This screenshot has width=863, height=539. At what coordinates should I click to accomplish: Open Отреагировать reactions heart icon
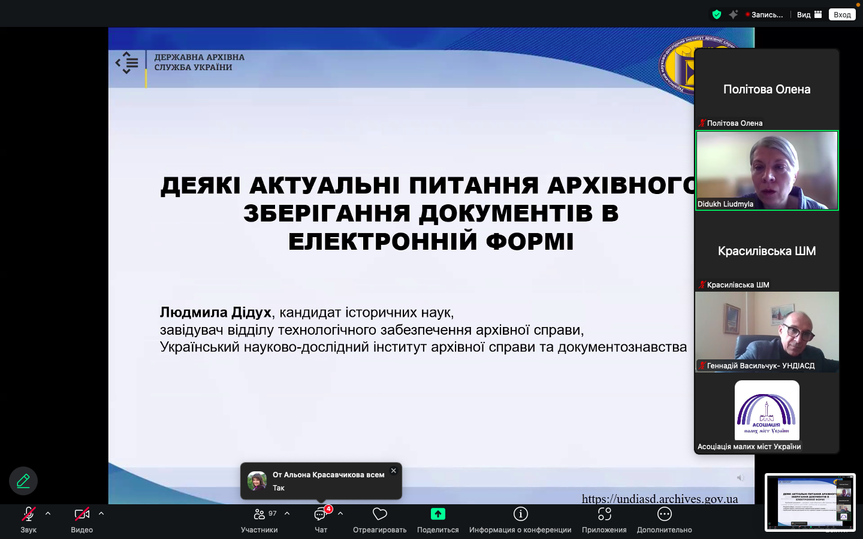point(379,515)
